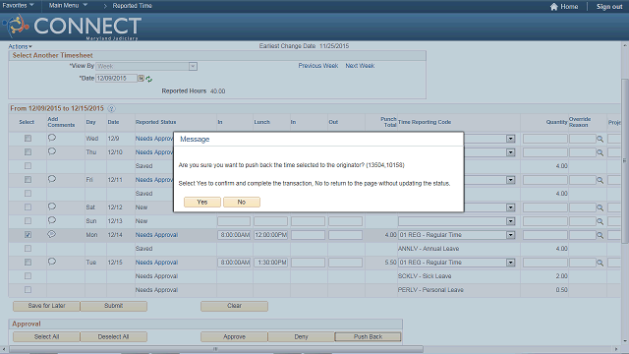Click the horizontal scrollbar at the bottom
This screenshot has height=354, width=629.
pyautogui.click(x=216, y=349)
